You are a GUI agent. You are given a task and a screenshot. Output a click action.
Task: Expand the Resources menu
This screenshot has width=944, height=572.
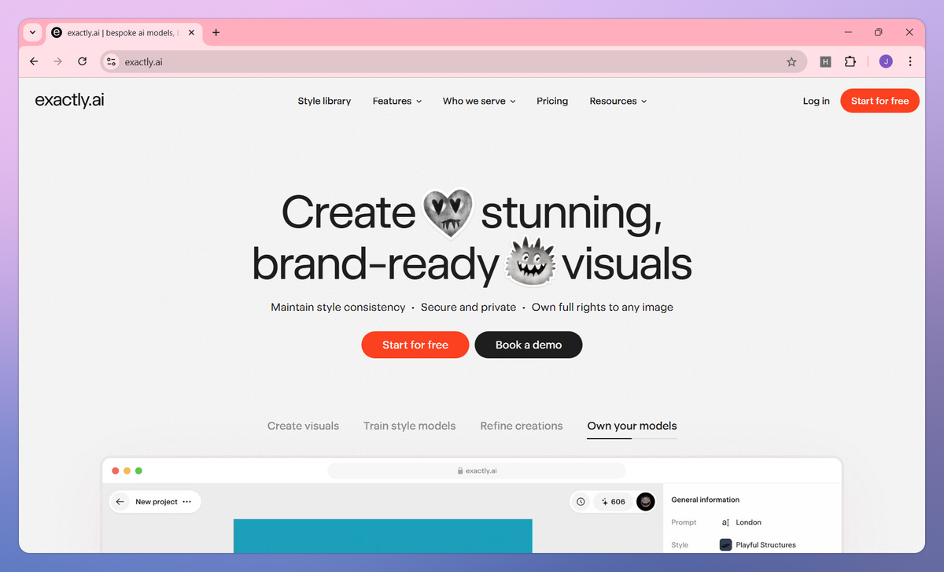[618, 101]
